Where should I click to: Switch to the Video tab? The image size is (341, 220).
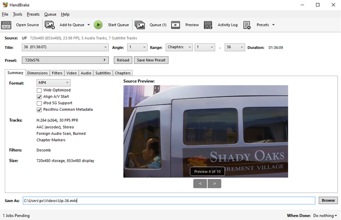pyautogui.click(x=71, y=73)
